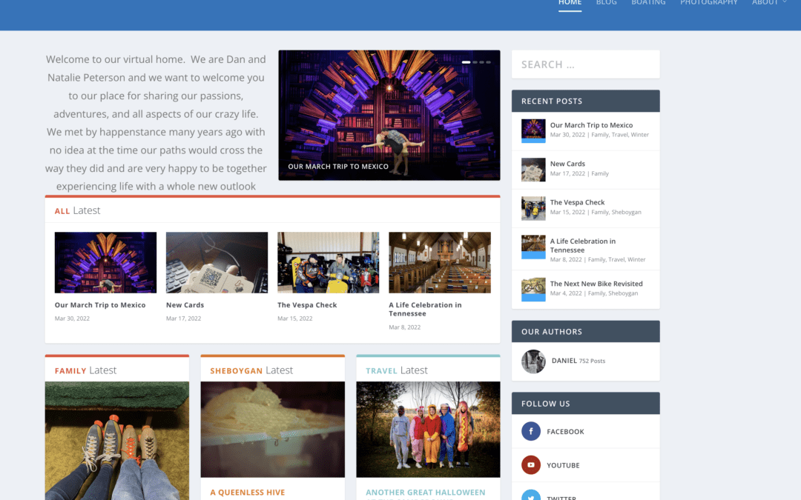Open the Sheboygan Latest honeycomb image

[x=273, y=430]
